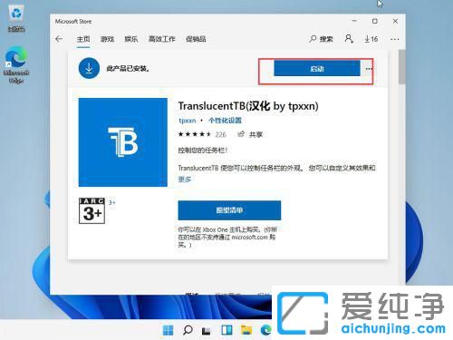
Task: Switch to the 游戏 tab
Action: 107,39
